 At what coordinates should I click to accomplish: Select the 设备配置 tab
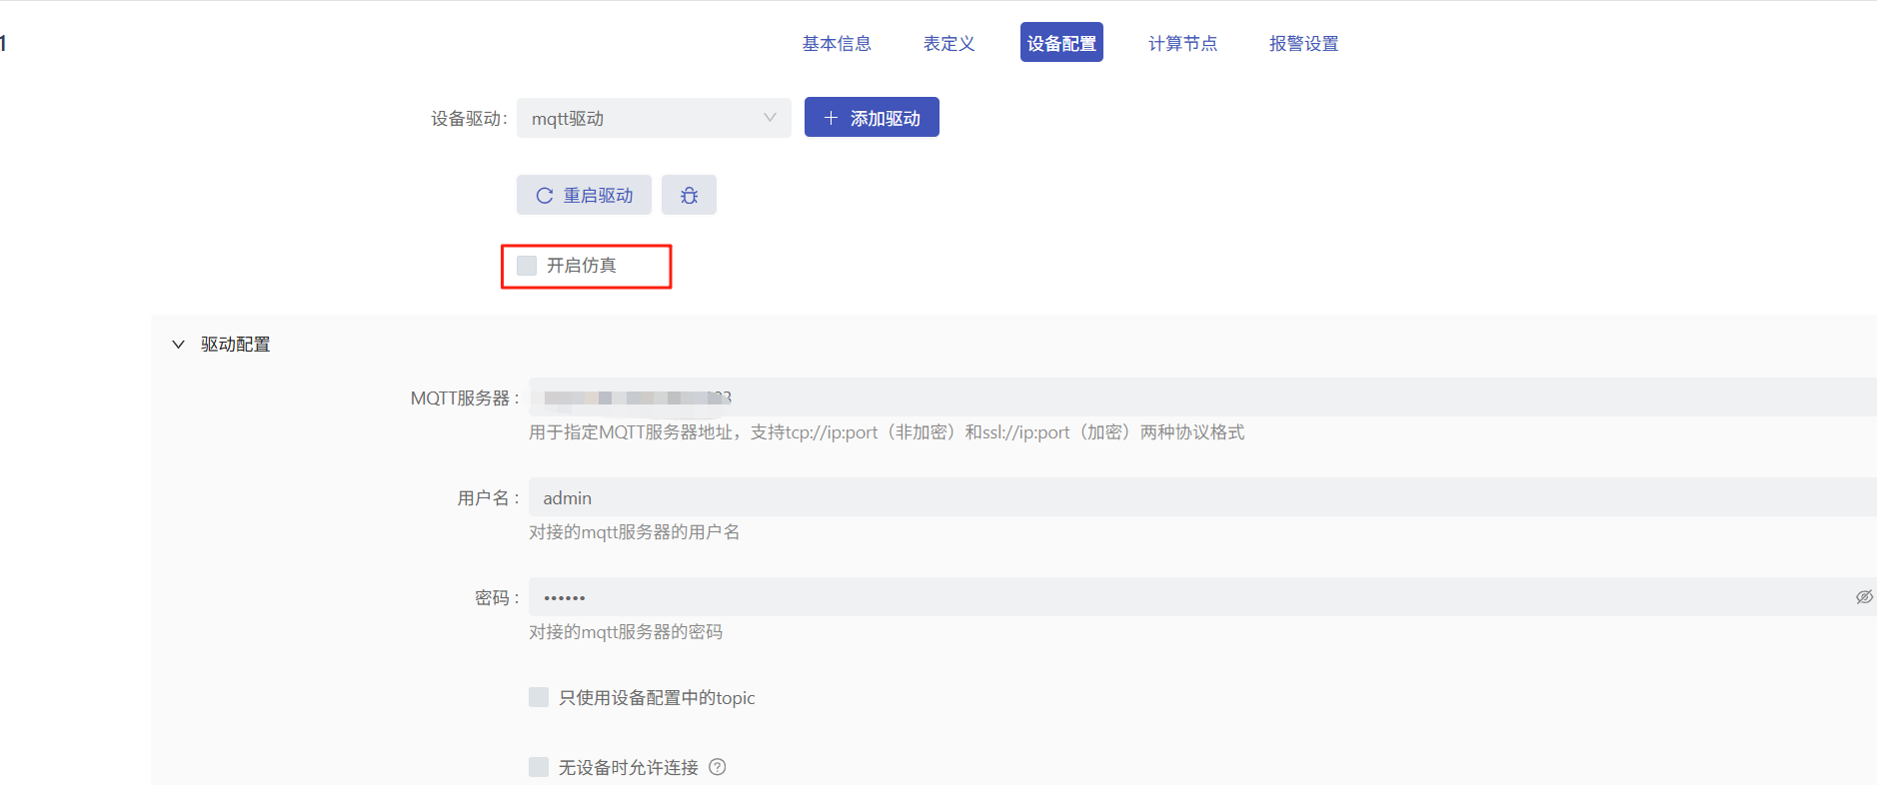point(1061,43)
